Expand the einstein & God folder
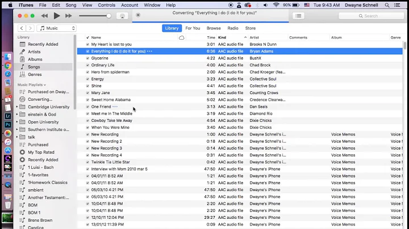The image size is (409, 229). [17, 114]
